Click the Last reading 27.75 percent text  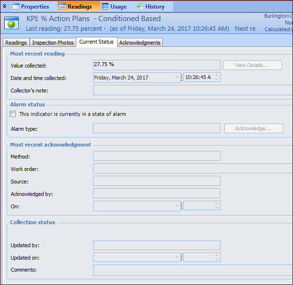[x=64, y=29]
